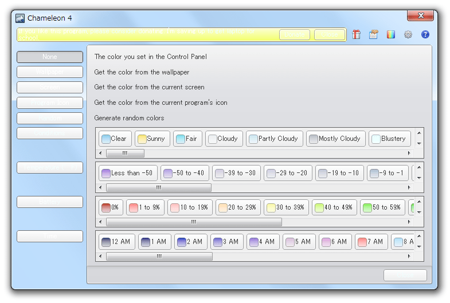Open the rainbow color palette icon

pos(390,34)
